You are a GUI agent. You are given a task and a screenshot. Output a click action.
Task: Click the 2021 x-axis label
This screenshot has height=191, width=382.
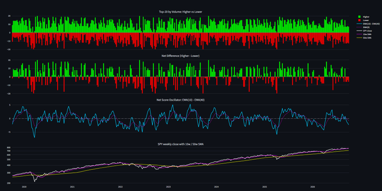[x=72, y=187]
